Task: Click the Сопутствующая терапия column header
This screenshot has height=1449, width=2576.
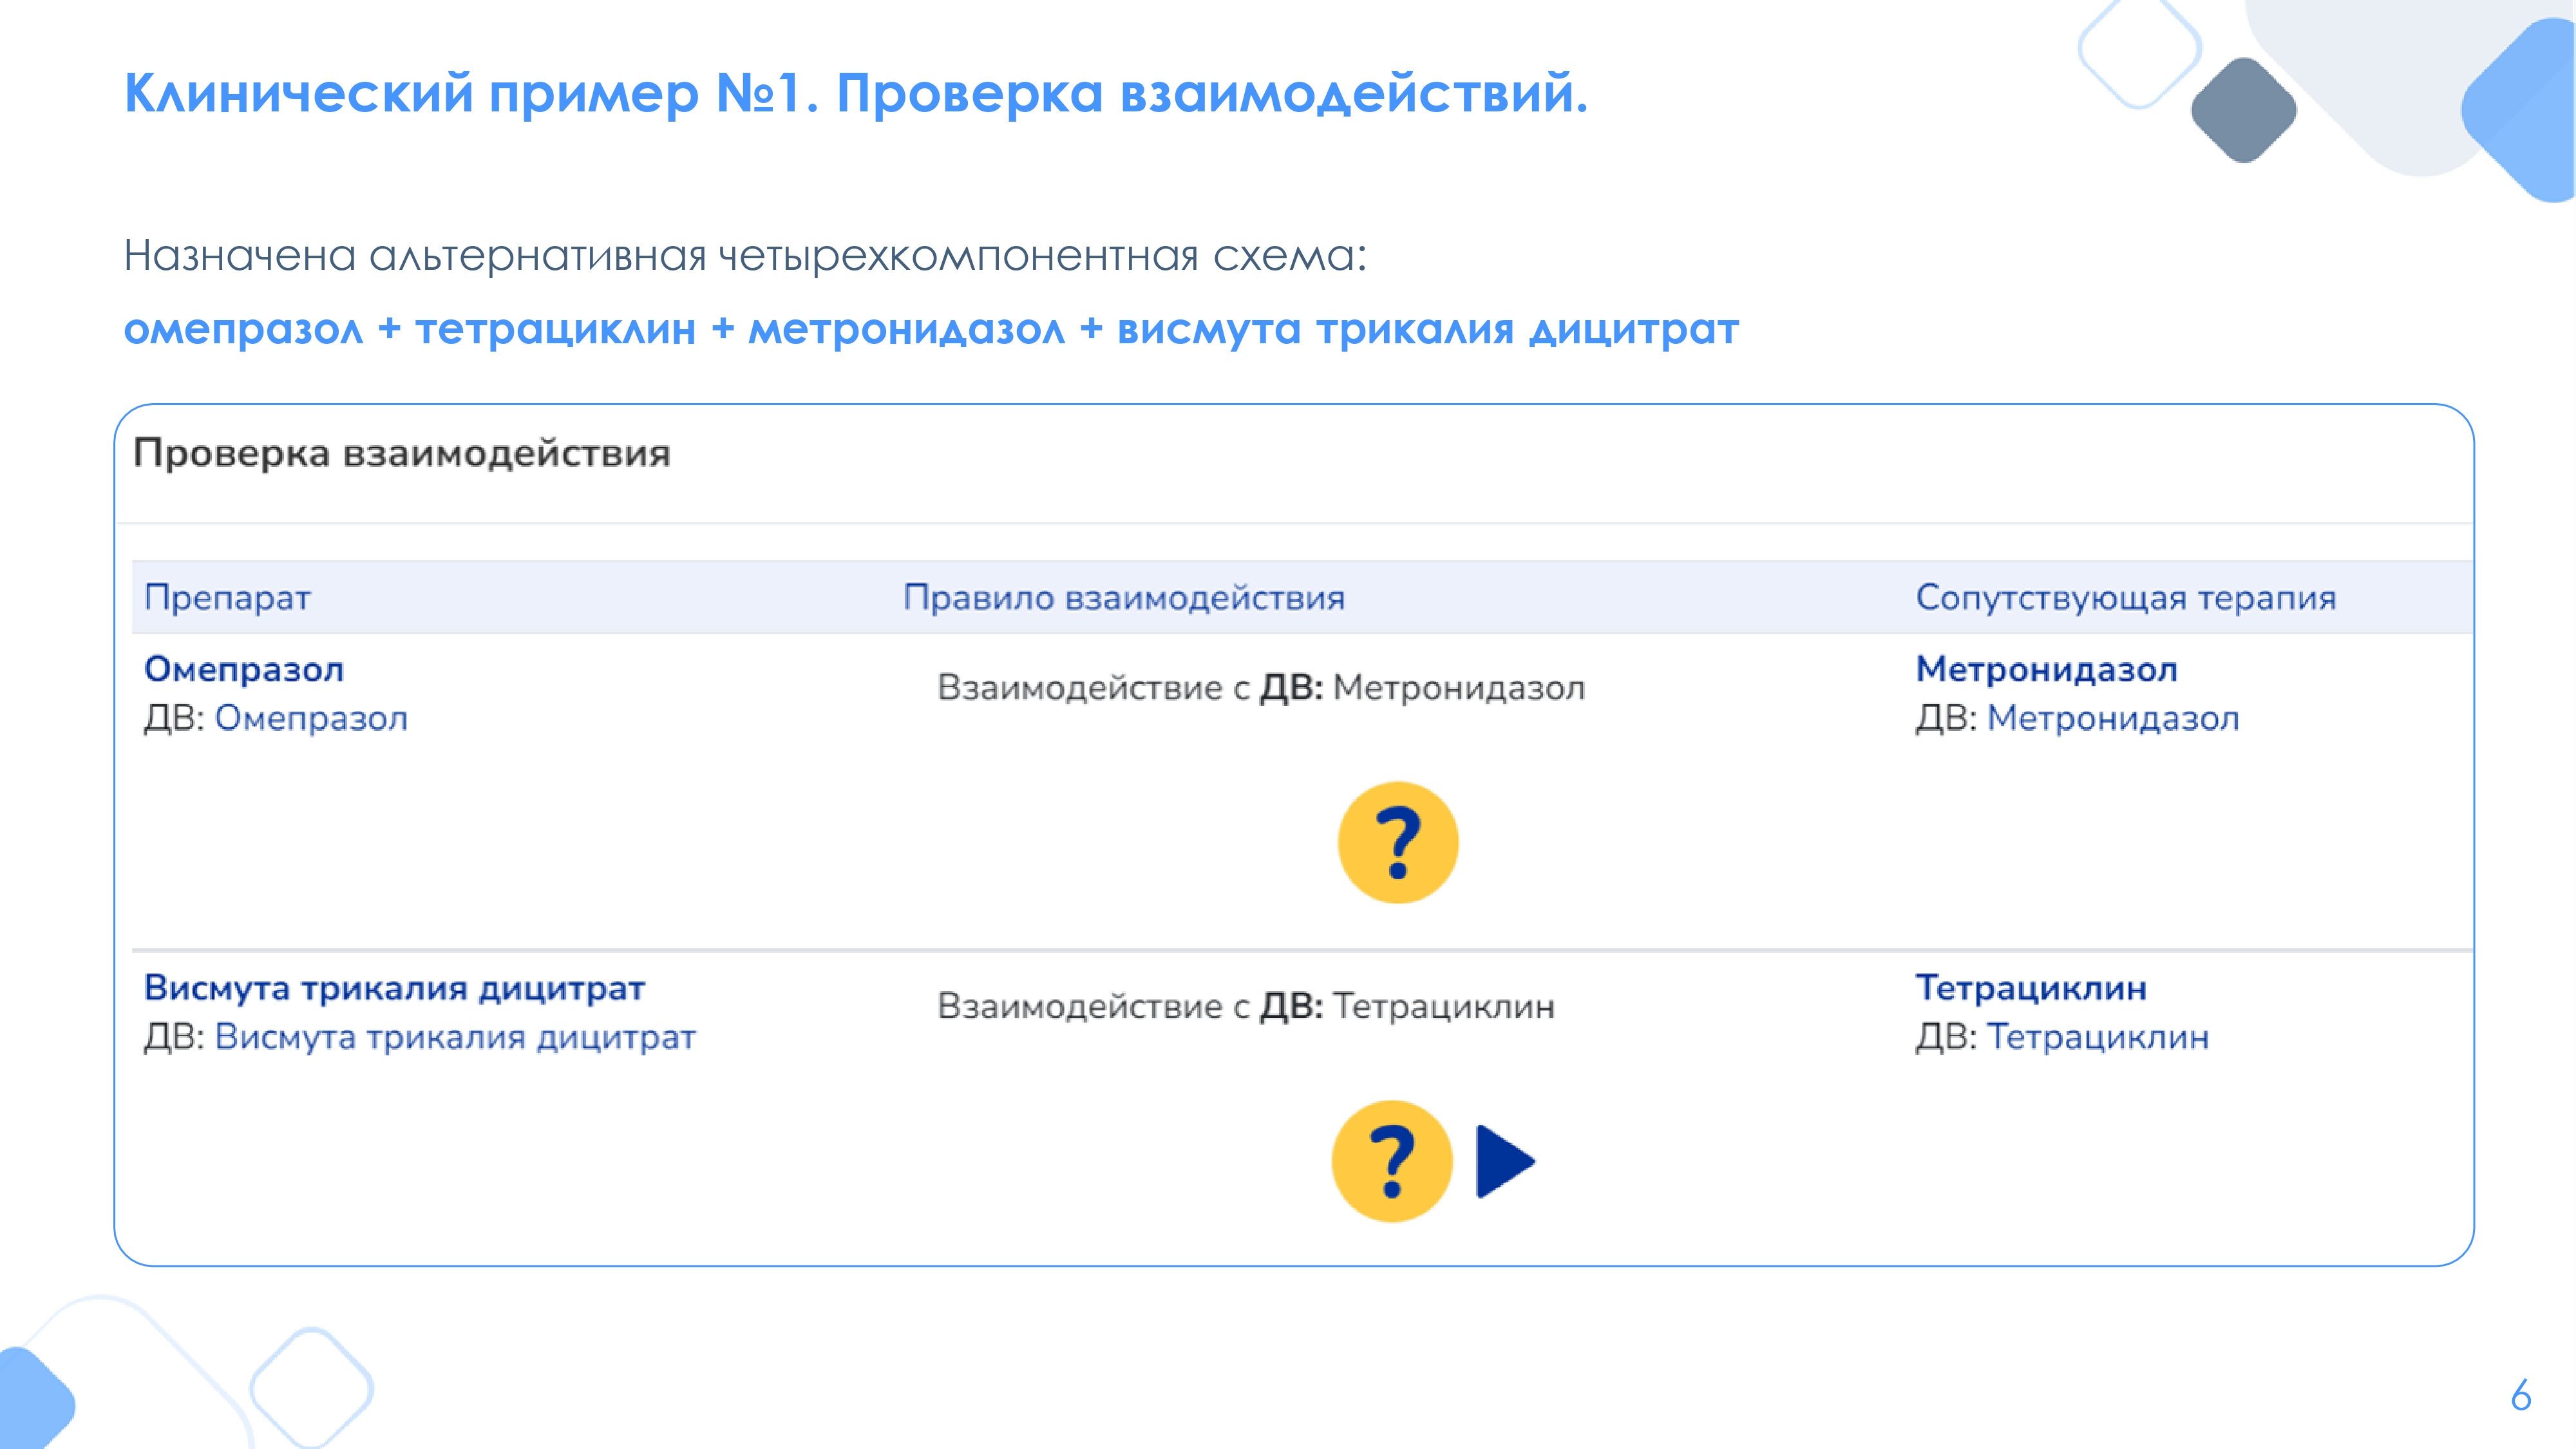Action: pos(2125,597)
